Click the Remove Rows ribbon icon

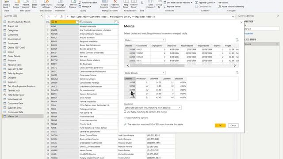[134, 4]
